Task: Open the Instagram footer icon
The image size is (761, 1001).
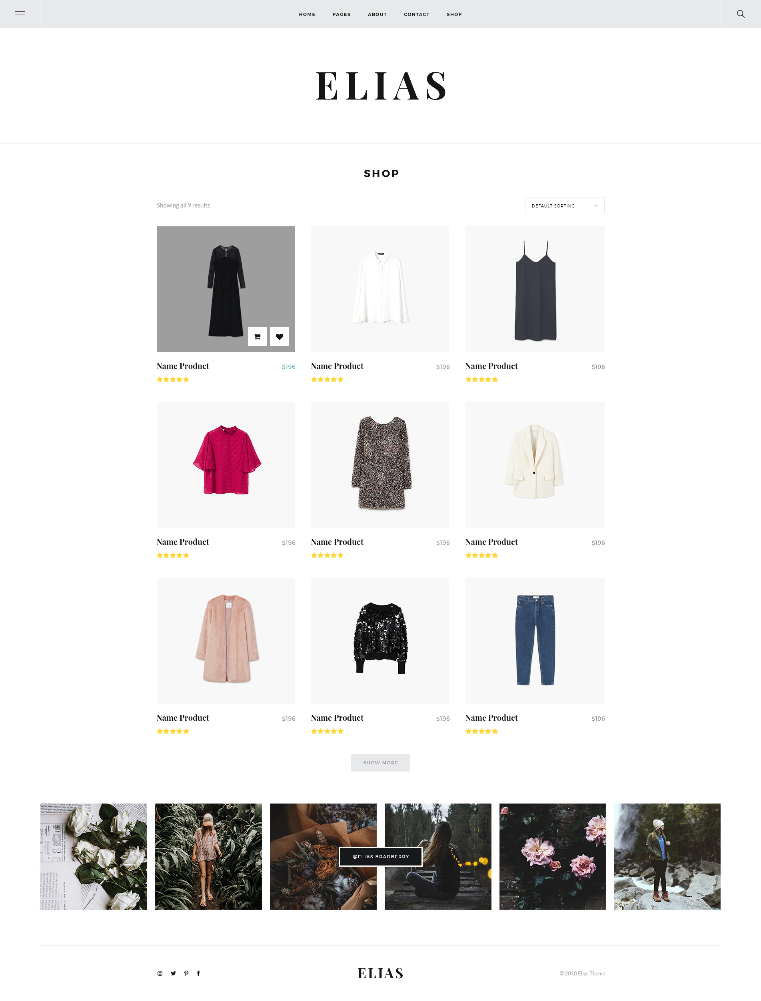Action: 160,973
